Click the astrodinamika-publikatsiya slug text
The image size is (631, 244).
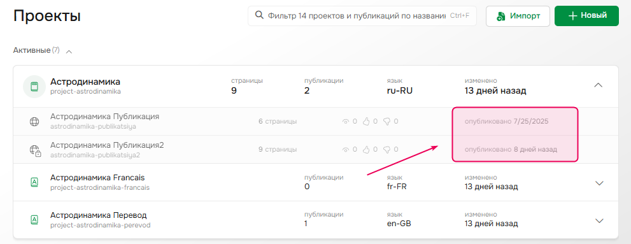pyautogui.click(x=93, y=126)
